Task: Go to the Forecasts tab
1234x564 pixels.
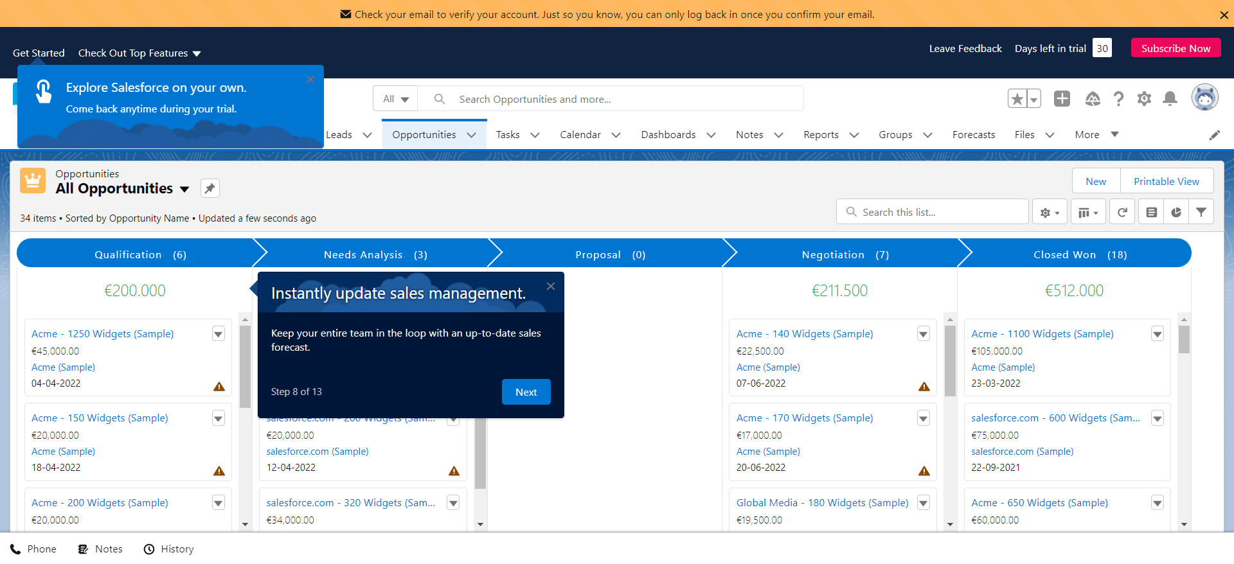Action: click(x=974, y=135)
